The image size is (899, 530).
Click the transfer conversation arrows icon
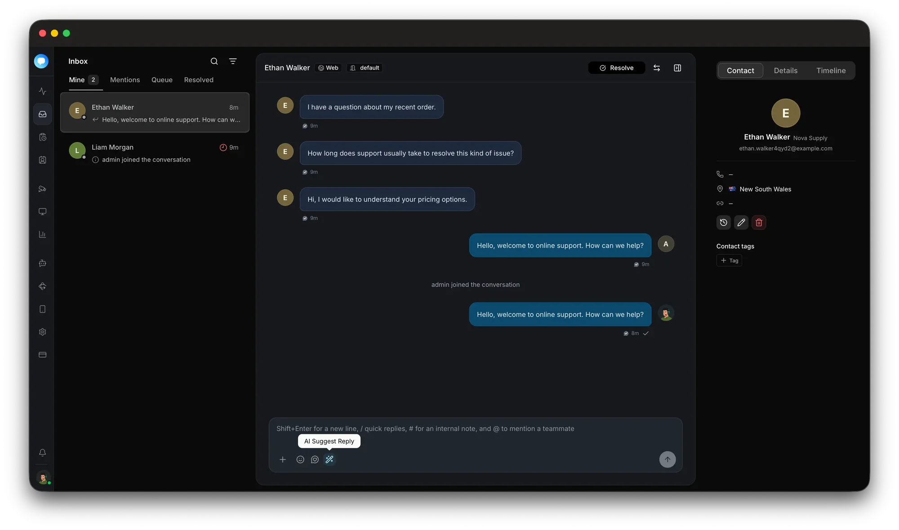tap(657, 68)
